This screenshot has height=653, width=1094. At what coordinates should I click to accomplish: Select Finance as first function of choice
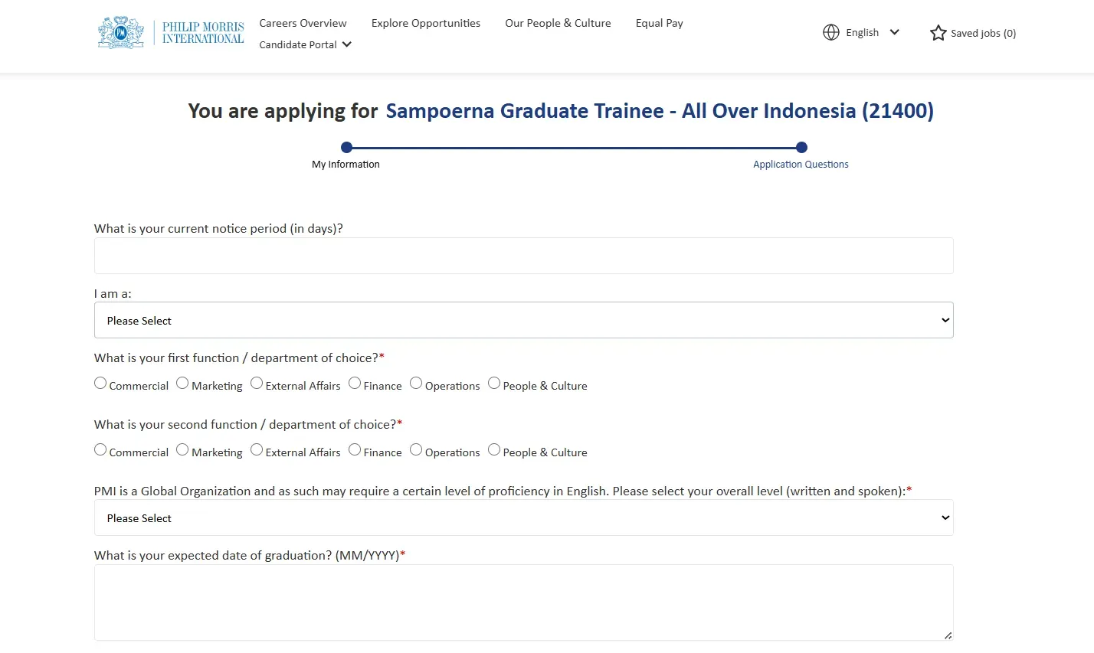point(354,382)
